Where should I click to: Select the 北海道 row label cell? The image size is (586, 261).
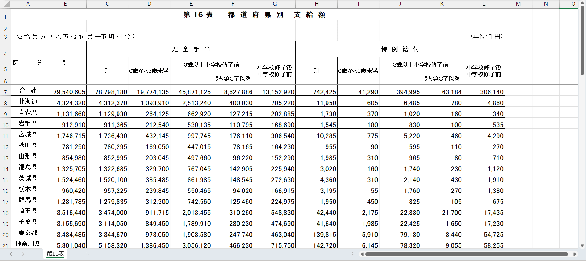28,101
